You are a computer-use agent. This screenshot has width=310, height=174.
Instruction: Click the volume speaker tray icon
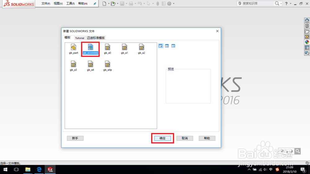click(x=265, y=169)
